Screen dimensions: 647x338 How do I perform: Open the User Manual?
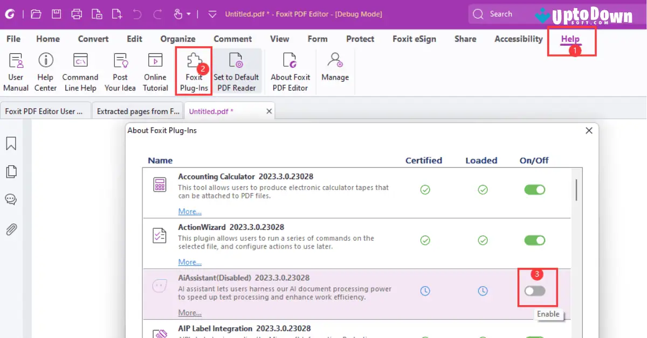(16, 71)
